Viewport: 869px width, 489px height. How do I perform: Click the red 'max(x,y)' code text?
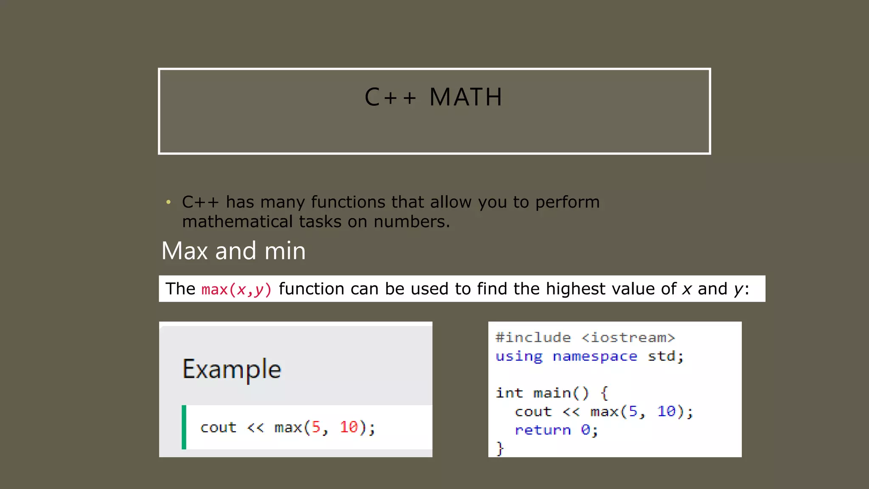[x=236, y=289]
